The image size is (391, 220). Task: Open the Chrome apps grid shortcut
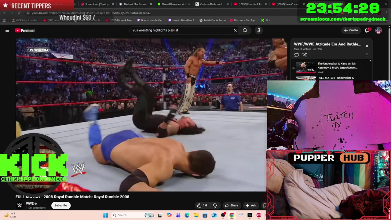[4, 20]
